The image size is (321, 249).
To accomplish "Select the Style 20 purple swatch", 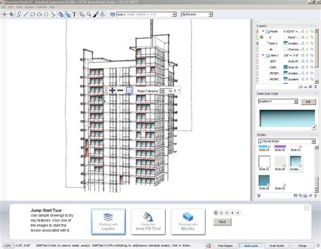I will point(280,146).
